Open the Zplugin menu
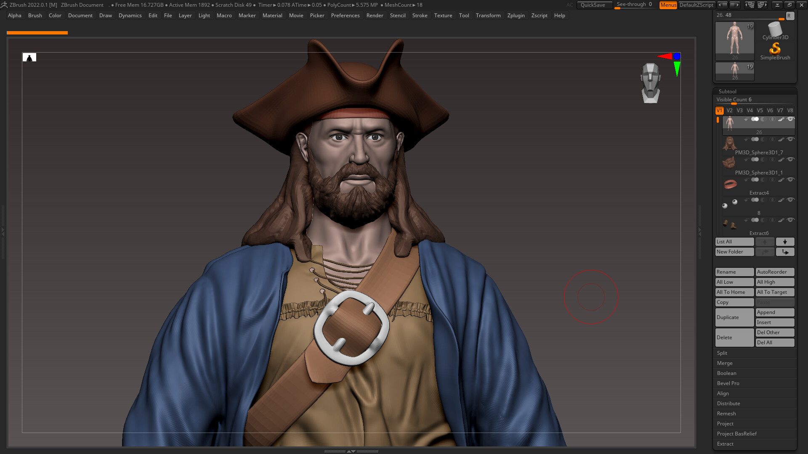808x454 pixels. (516, 16)
